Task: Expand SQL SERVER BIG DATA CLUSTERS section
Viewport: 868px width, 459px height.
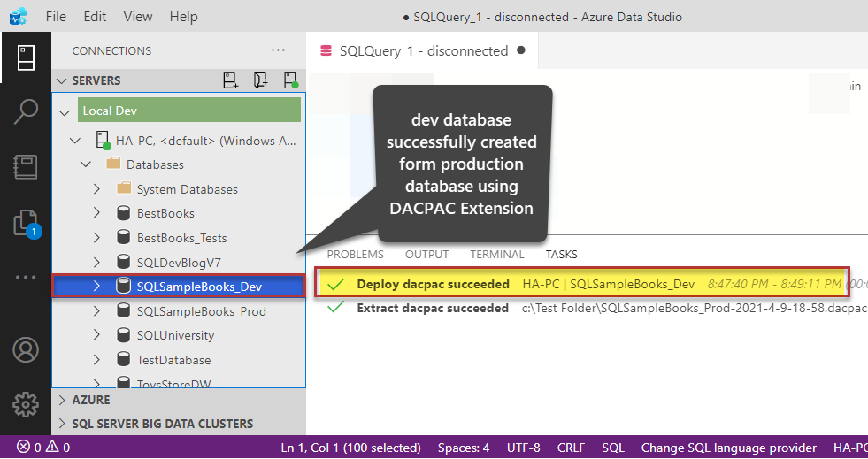Action: pyautogui.click(x=62, y=424)
